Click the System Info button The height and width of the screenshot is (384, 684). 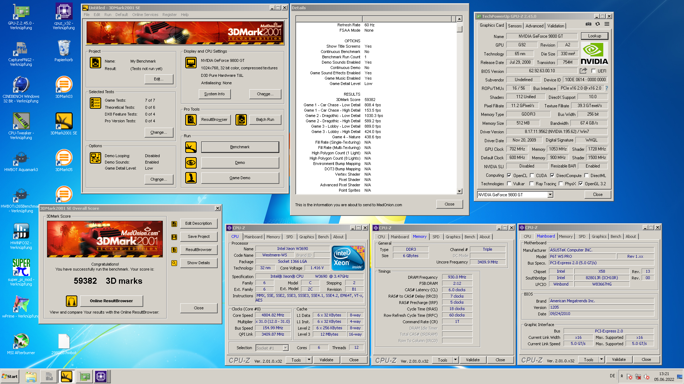[x=214, y=94]
